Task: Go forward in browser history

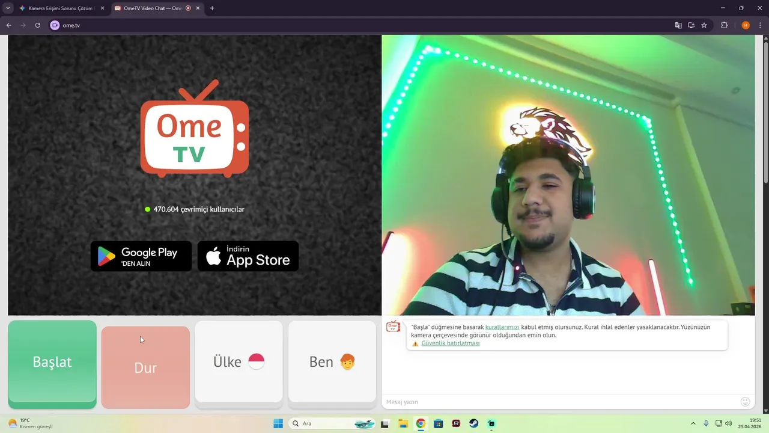Action: coord(23,25)
